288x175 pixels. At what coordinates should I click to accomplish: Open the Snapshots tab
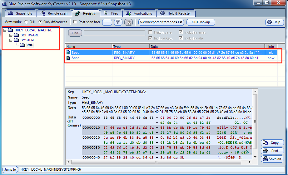tap(21, 13)
